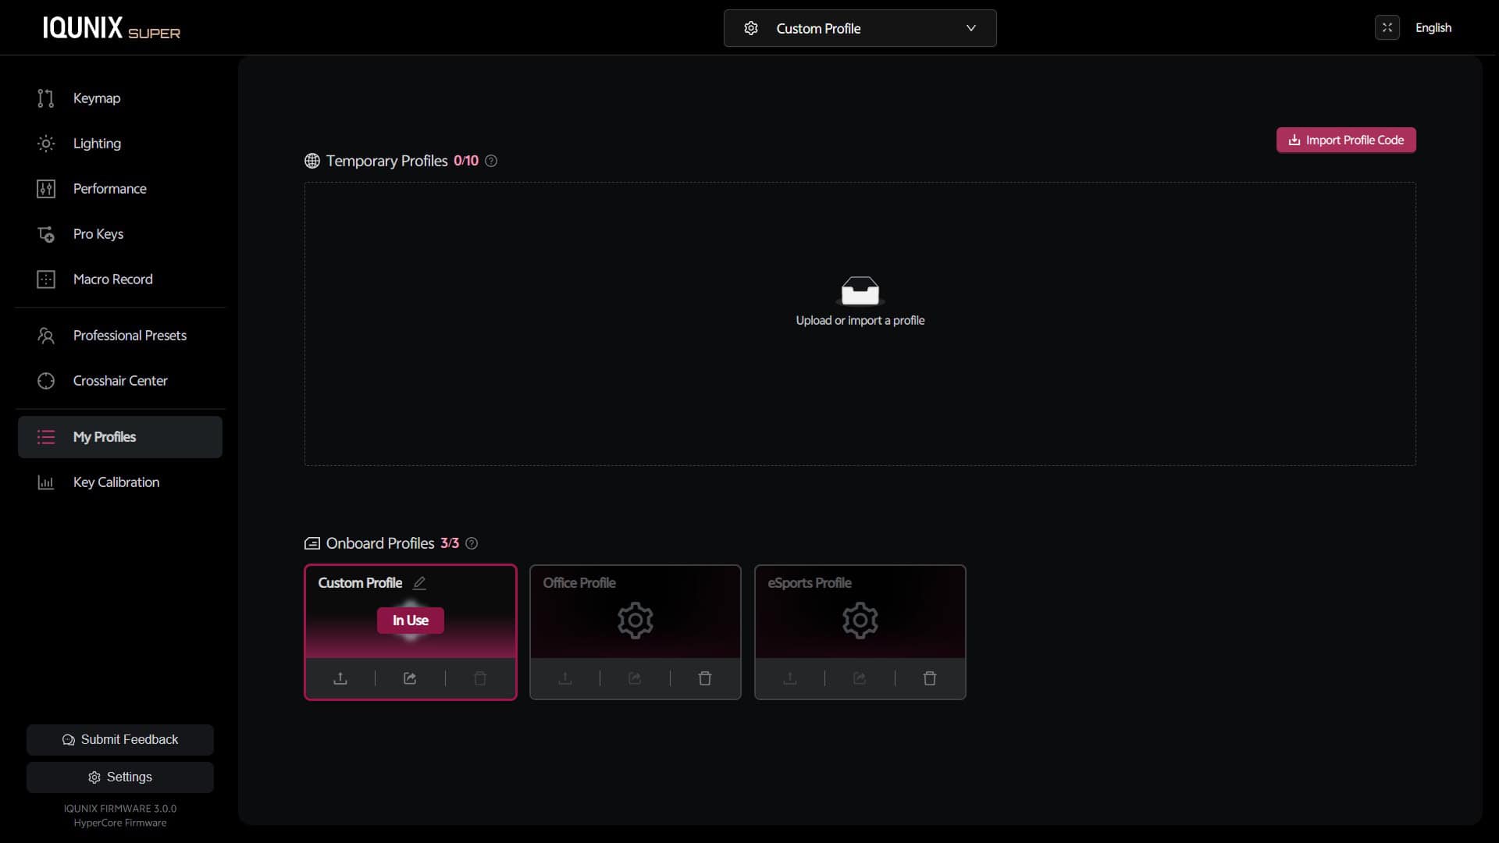Show Temporary Profiles help tooltip

[491, 161]
